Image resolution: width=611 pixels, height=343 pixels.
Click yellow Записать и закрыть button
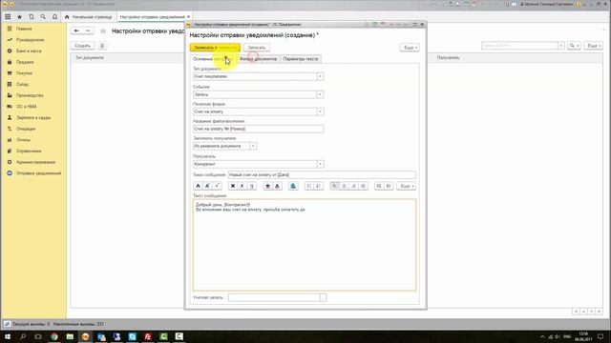[215, 48]
